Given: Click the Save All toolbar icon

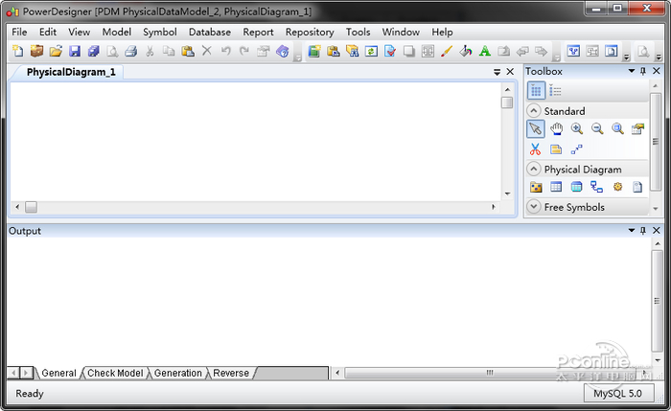Looking at the screenshot, I should [x=94, y=52].
